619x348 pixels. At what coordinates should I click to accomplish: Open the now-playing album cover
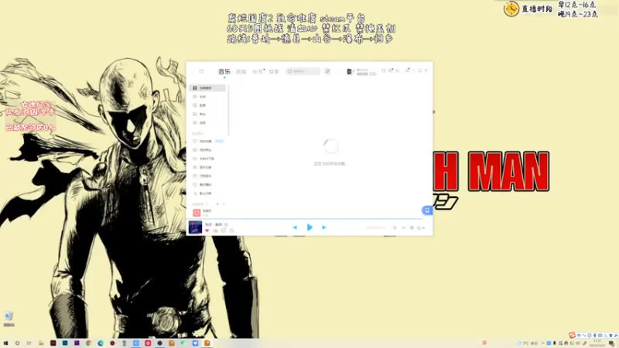[195, 227]
